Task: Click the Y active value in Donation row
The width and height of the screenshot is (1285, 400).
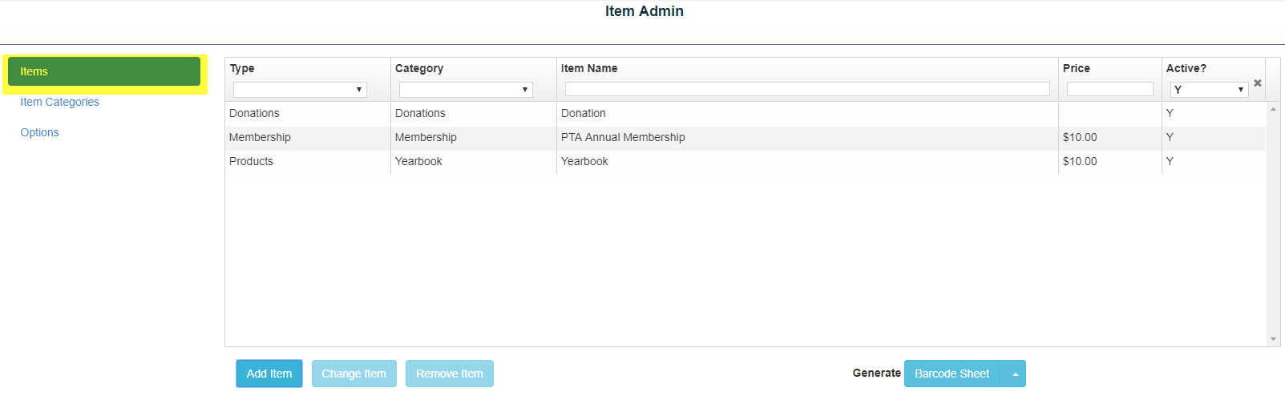Action: [x=1170, y=114]
